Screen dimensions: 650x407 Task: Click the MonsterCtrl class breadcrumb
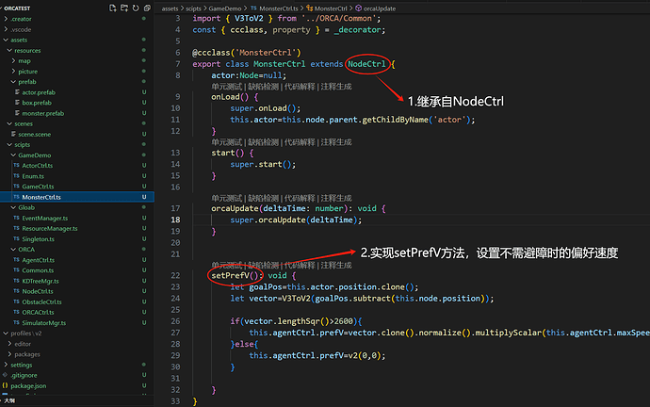[x=331, y=8]
